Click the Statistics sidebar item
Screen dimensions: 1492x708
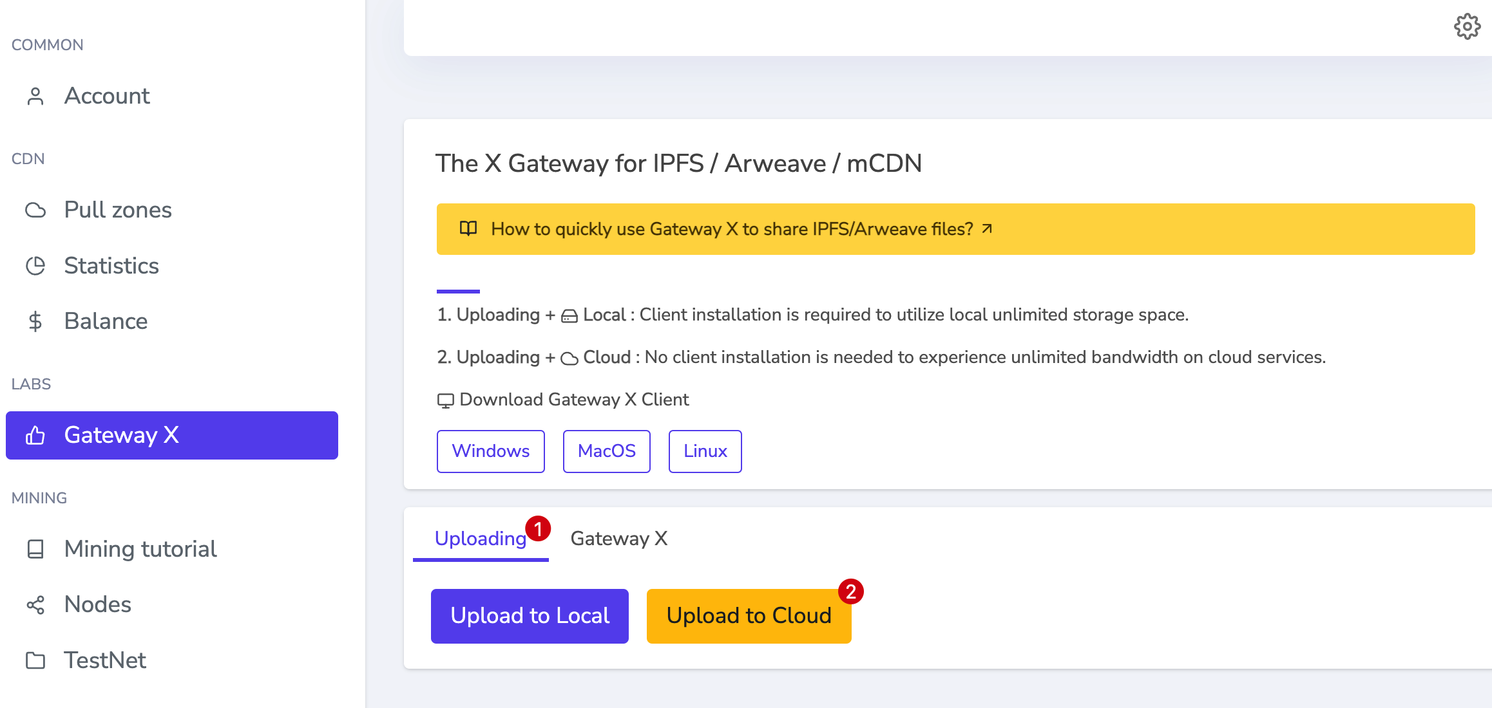(x=110, y=266)
